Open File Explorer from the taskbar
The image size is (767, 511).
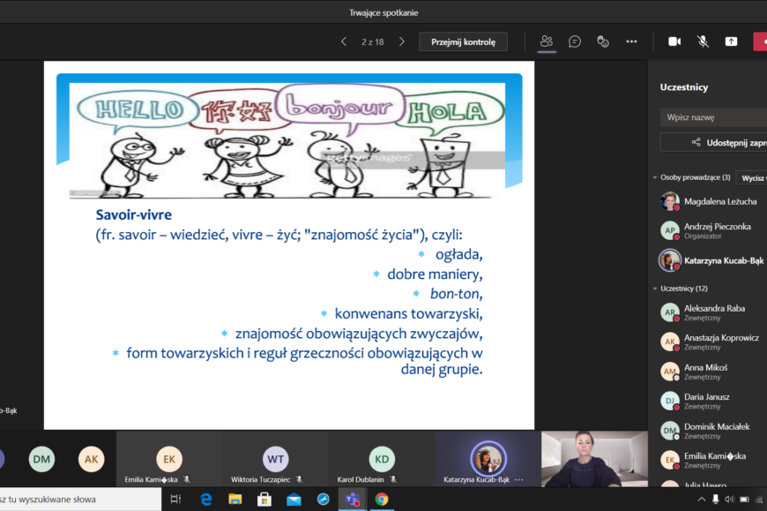pyautogui.click(x=235, y=500)
